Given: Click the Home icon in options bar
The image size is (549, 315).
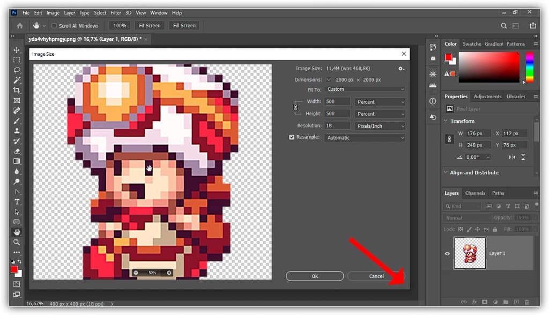Looking at the screenshot, I should point(20,26).
